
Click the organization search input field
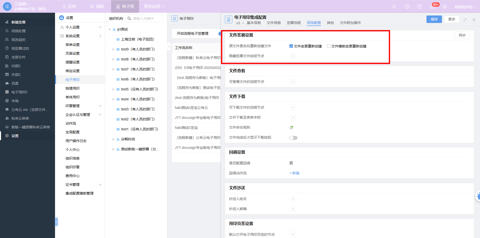147,18
